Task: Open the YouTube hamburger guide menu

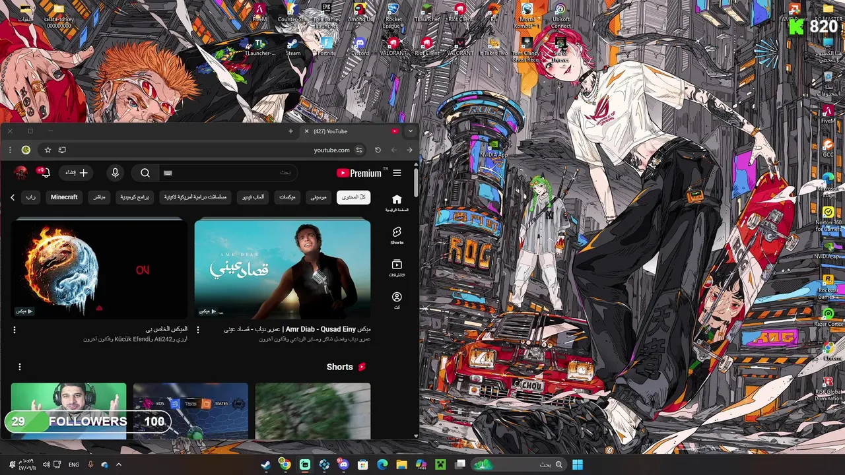Action: [x=397, y=173]
